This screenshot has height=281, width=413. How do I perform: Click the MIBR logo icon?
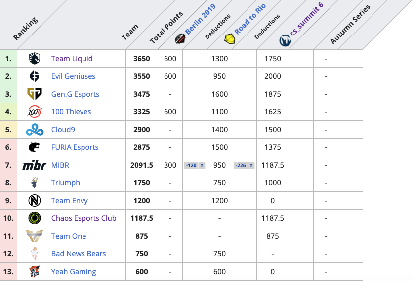[x=35, y=165]
